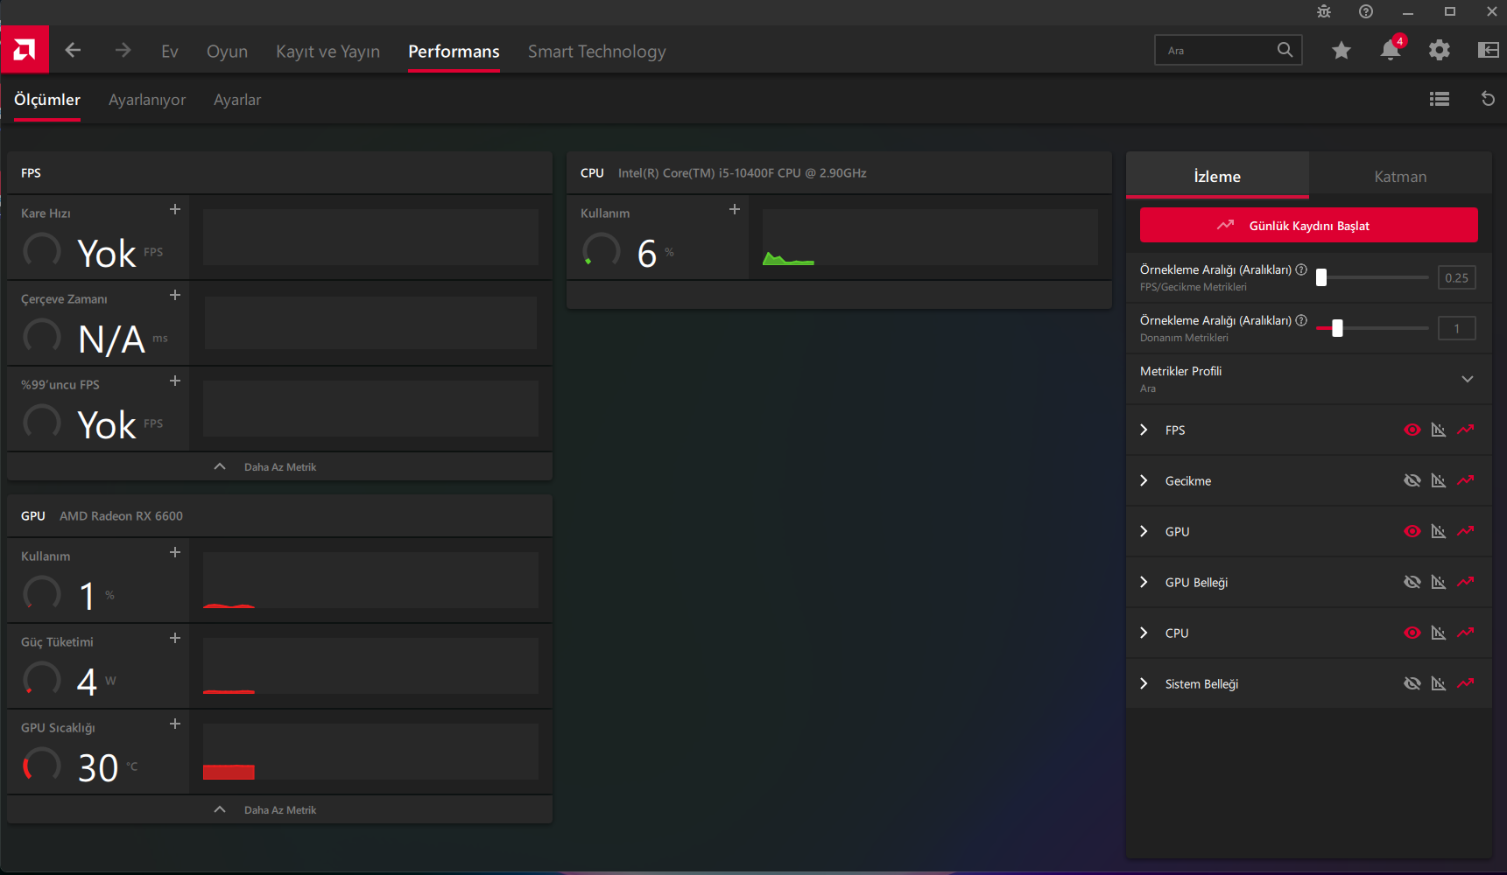
Task: Expand the Gecikme metrics row
Action: point(1144,480)
